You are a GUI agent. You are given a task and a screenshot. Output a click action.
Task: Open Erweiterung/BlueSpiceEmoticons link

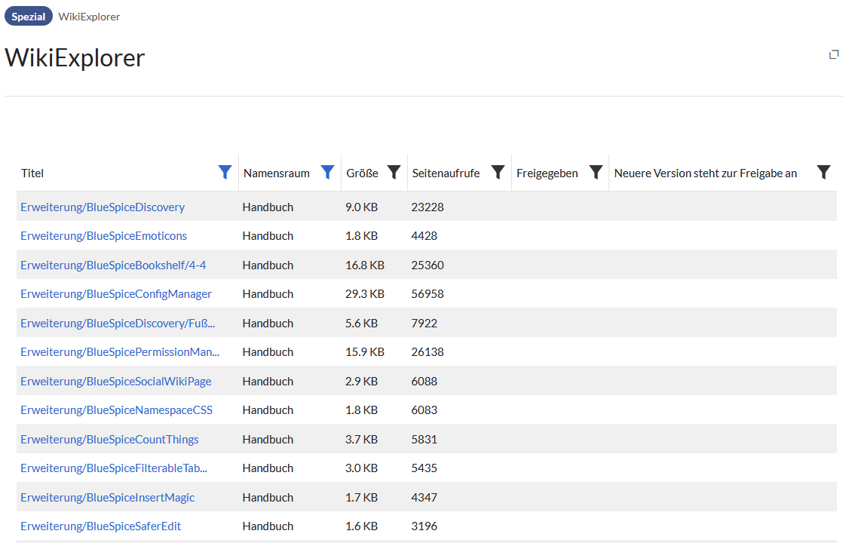coord(103,236)
